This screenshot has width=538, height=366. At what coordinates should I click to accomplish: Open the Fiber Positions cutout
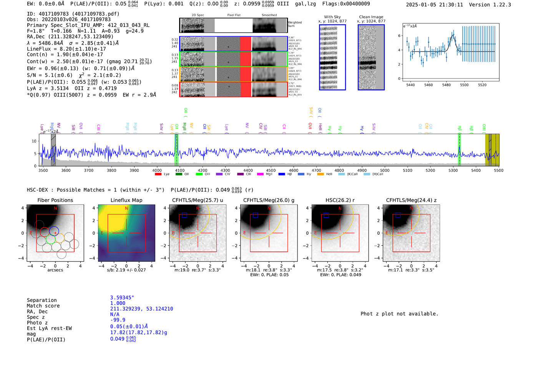[x=55, y=233]
